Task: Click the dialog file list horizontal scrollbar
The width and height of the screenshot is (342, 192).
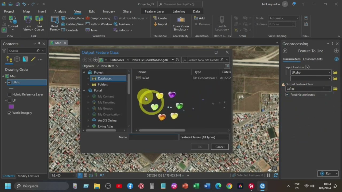Action: (x=162, y=130)
